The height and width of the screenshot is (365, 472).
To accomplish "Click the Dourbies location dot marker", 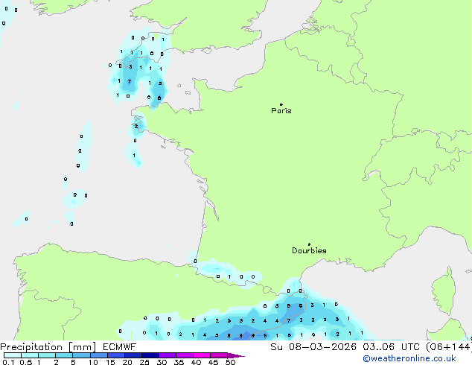I will [x=309, y=244].
